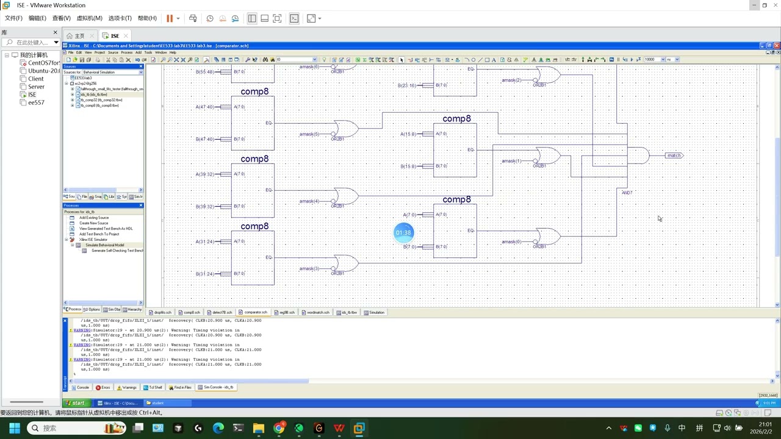Select the Rectangle drawing tool
The width and height of the screenshot is (781, 439).
click(487, 60)
